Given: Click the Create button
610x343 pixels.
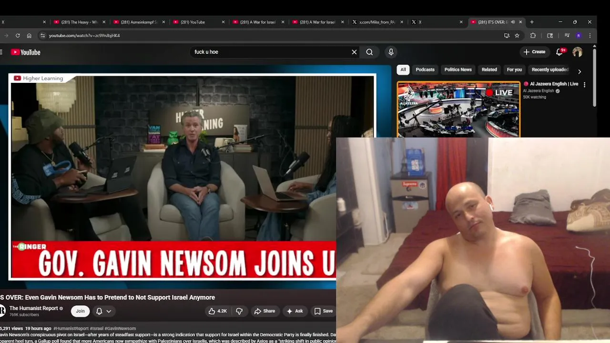Looking at the screenshot, I should [534, 52].
